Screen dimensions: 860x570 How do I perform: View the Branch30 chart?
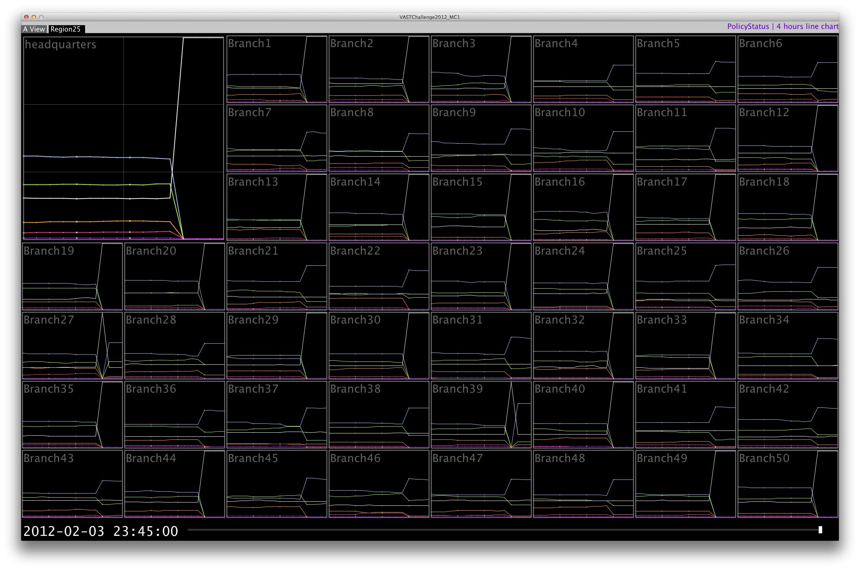379,345
